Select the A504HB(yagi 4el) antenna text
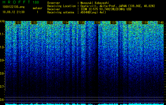 [x=93, y=12]
